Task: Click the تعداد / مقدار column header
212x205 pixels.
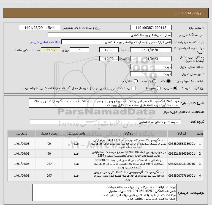Action: (x=49, y=134)
